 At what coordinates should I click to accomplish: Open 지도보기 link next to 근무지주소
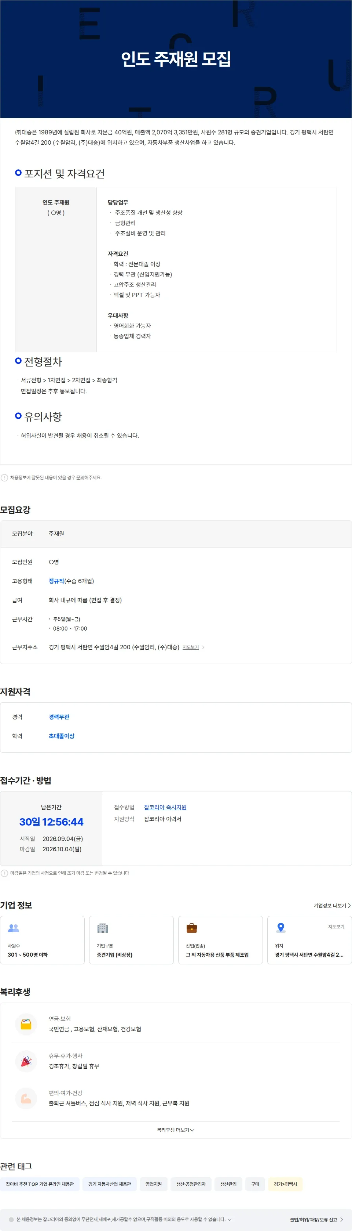190,647
